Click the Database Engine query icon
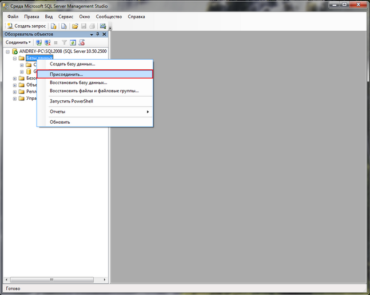Viewport: 370px width, 295px height. point(54,26)
